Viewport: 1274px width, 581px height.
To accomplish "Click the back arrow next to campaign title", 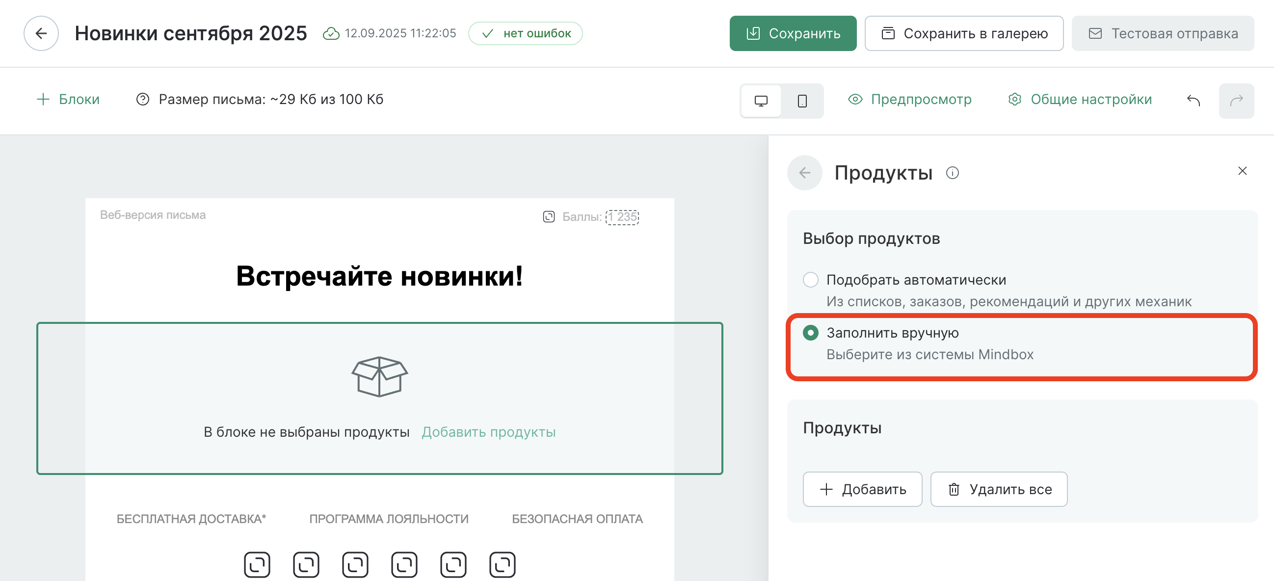I will [41, 33].
